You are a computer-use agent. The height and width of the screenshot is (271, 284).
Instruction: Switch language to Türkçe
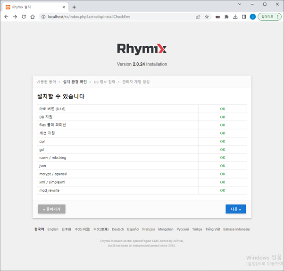tap(197, 229)
